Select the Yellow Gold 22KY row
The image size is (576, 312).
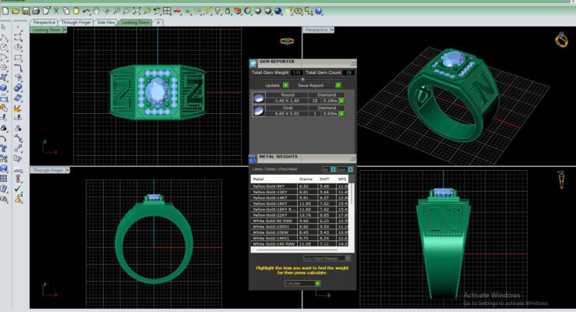[299, 215]
